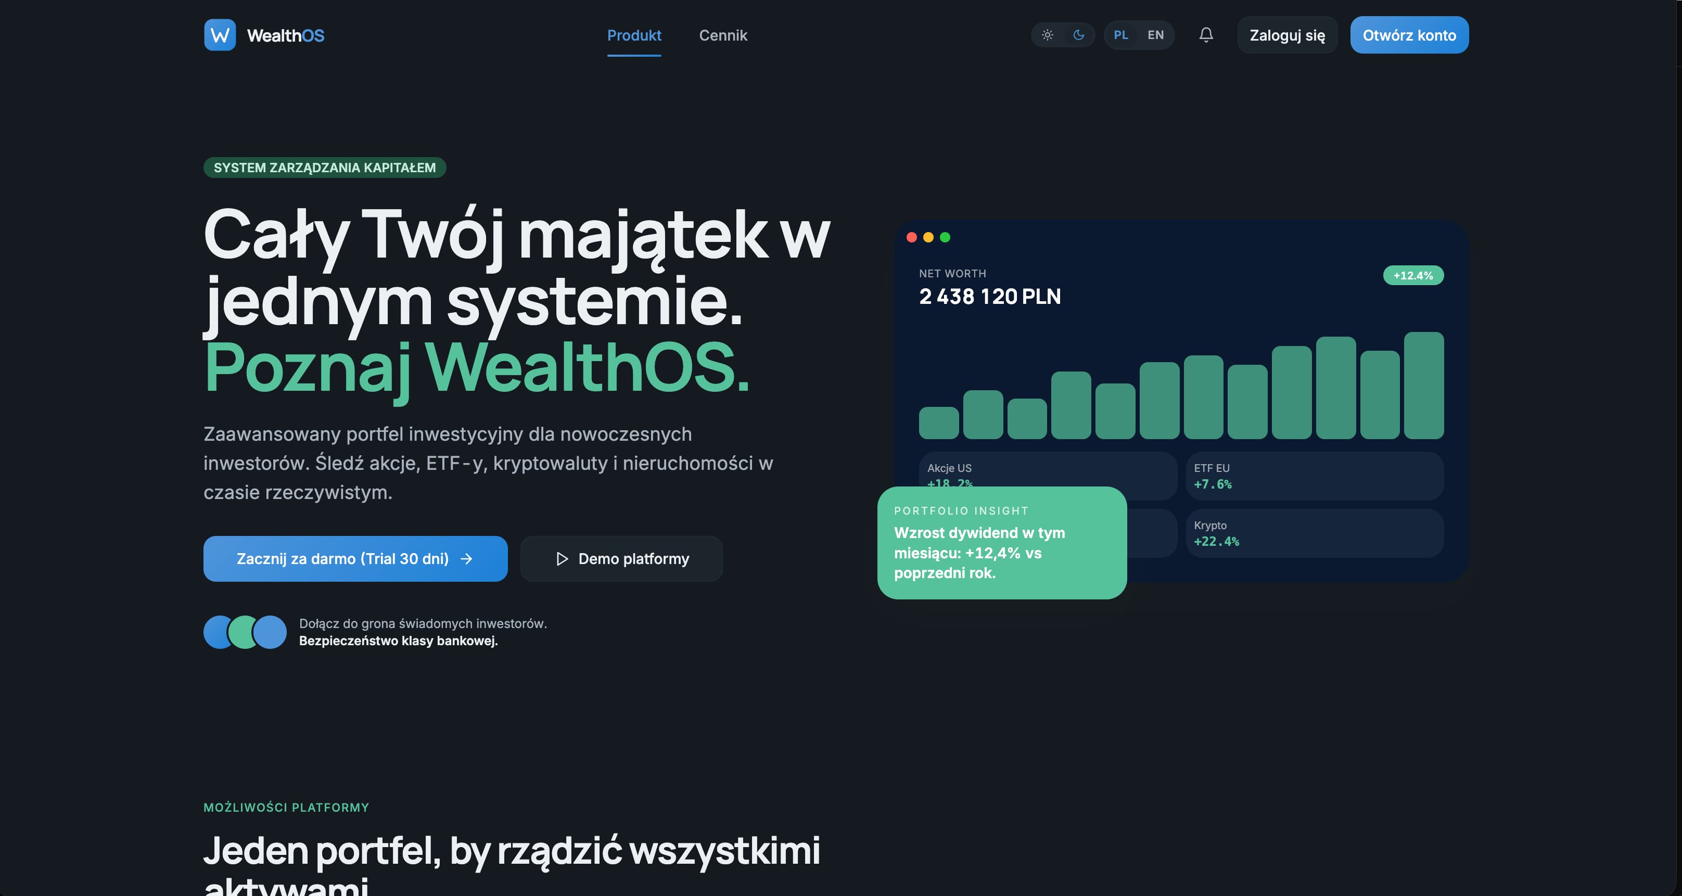This screenshot has height=896, width=1682.
Task: Start free trial Zacznij za darmo button
Action: (355, 558)
